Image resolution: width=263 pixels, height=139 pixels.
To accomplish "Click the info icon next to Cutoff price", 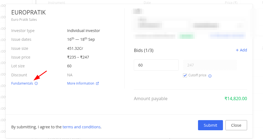I will pos(210,76).
